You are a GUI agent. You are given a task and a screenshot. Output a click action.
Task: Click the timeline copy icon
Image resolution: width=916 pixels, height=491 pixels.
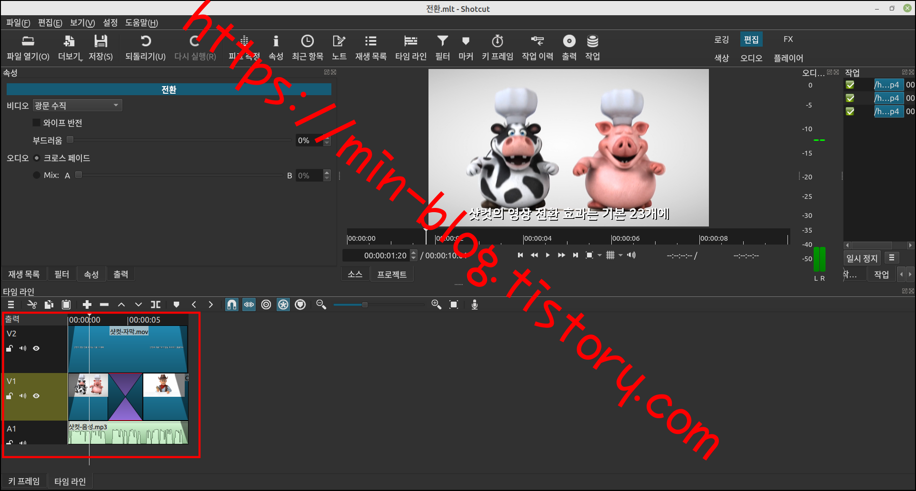(x=49, y=304)
